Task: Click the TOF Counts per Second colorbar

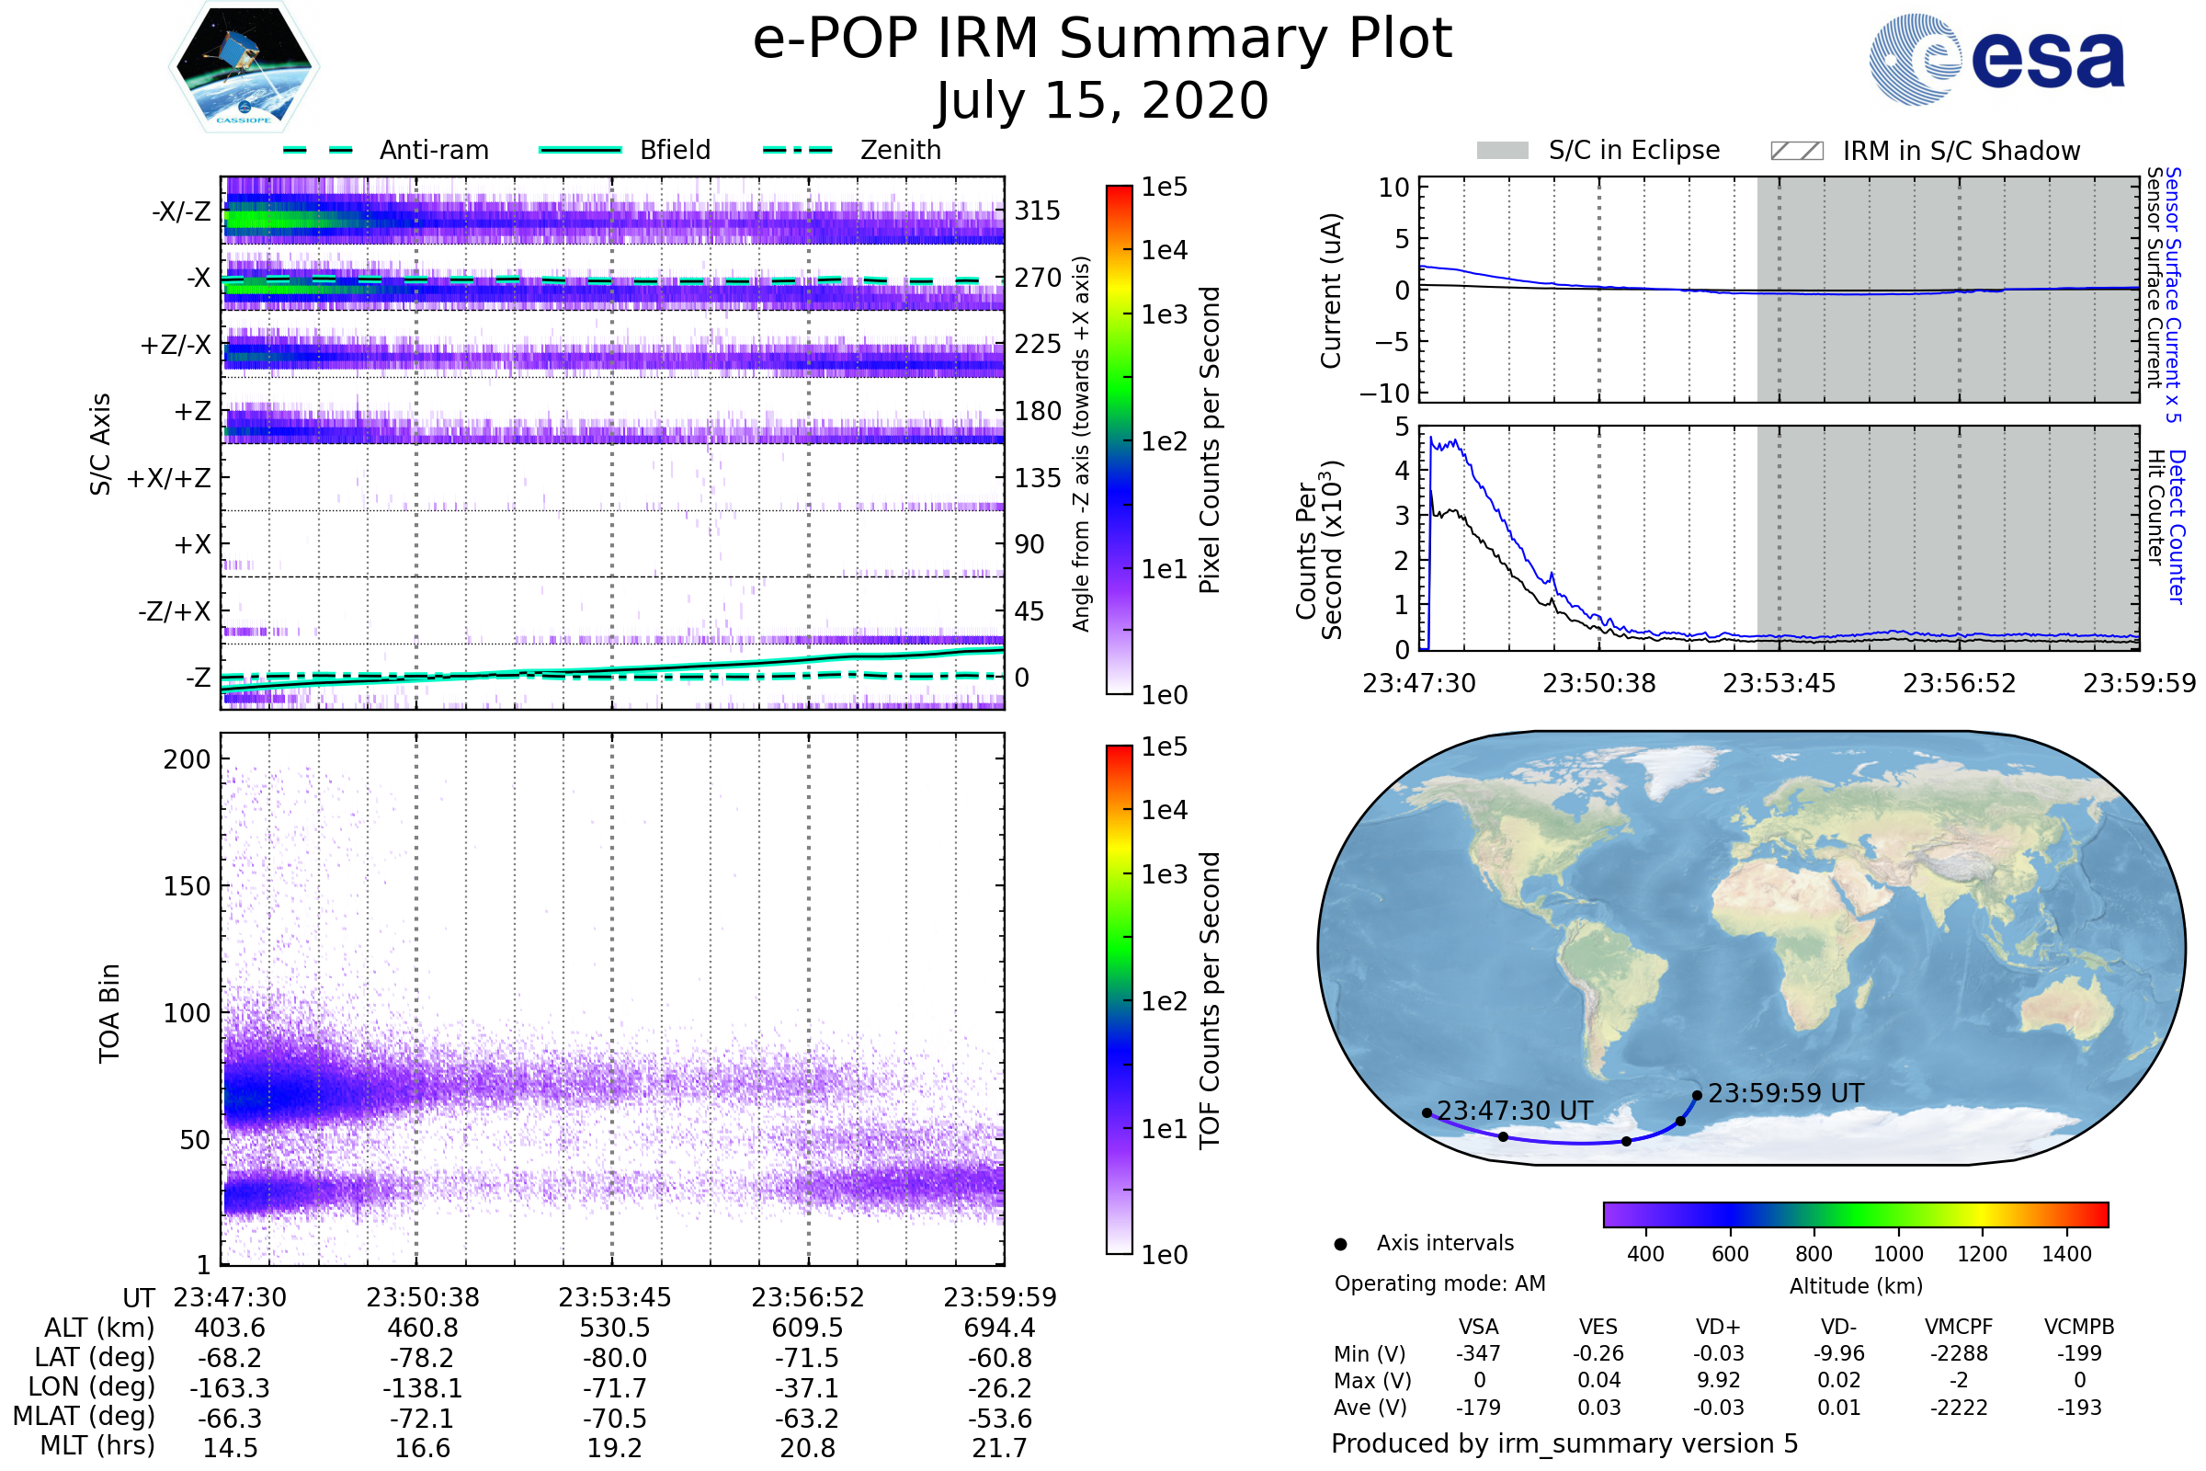Action: click(x=1119, y=1000)
